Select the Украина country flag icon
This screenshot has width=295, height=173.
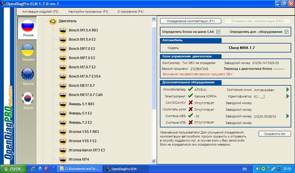28,50
